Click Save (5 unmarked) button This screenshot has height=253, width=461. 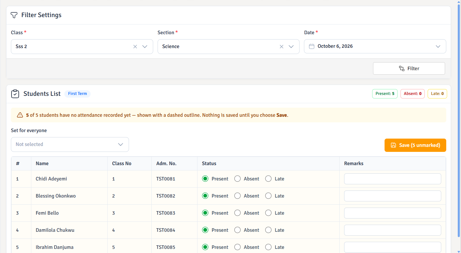(x=415, y=145)
